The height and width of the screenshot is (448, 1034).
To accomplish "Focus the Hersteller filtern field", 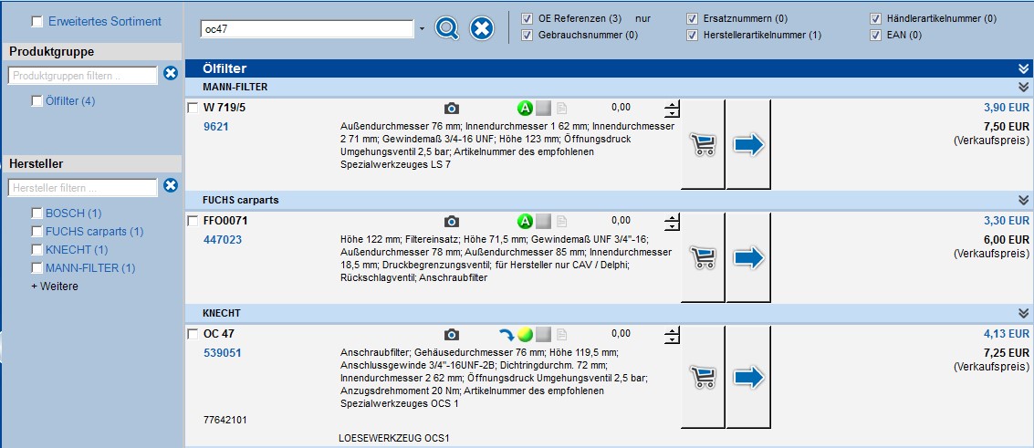I will pos(82,188).
